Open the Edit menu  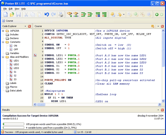tap(11, 9)
